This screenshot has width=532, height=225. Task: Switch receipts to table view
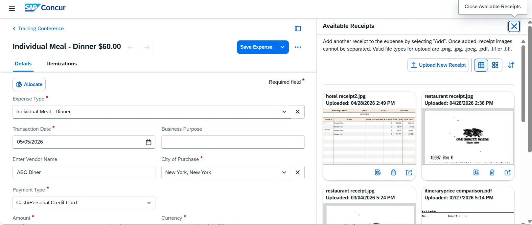click(481, 65)
